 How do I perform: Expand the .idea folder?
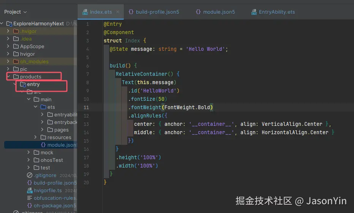point(8,39)
